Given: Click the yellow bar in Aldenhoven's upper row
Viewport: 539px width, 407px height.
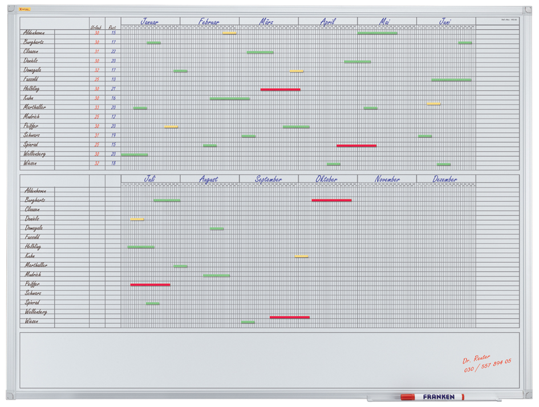Looking at the screenshot, I should (x=229, y=33).
